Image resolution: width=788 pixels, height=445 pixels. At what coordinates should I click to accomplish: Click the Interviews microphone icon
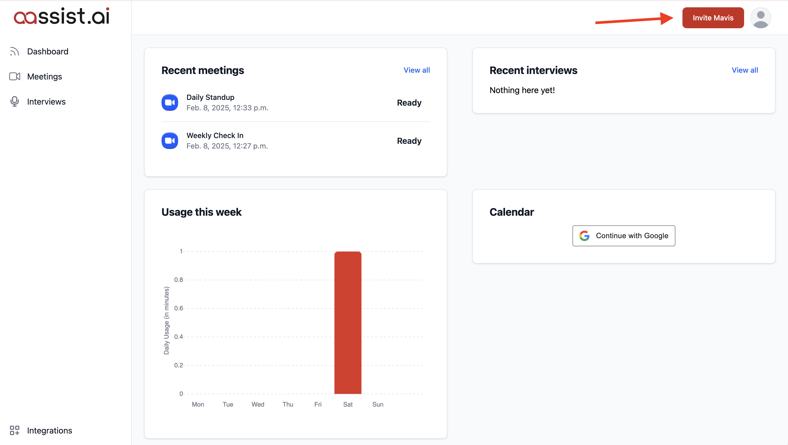tap(14, 102)
